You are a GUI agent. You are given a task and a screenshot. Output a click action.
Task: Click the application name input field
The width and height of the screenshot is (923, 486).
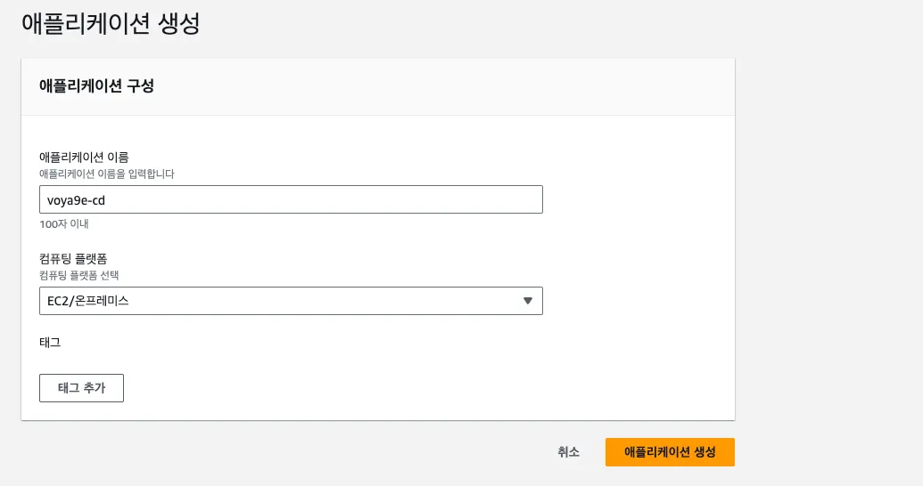point(291,199)
